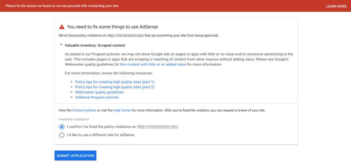
Task: Click 'Valuable inventory: Scraped content' text
Action: (x=95, y=46)
